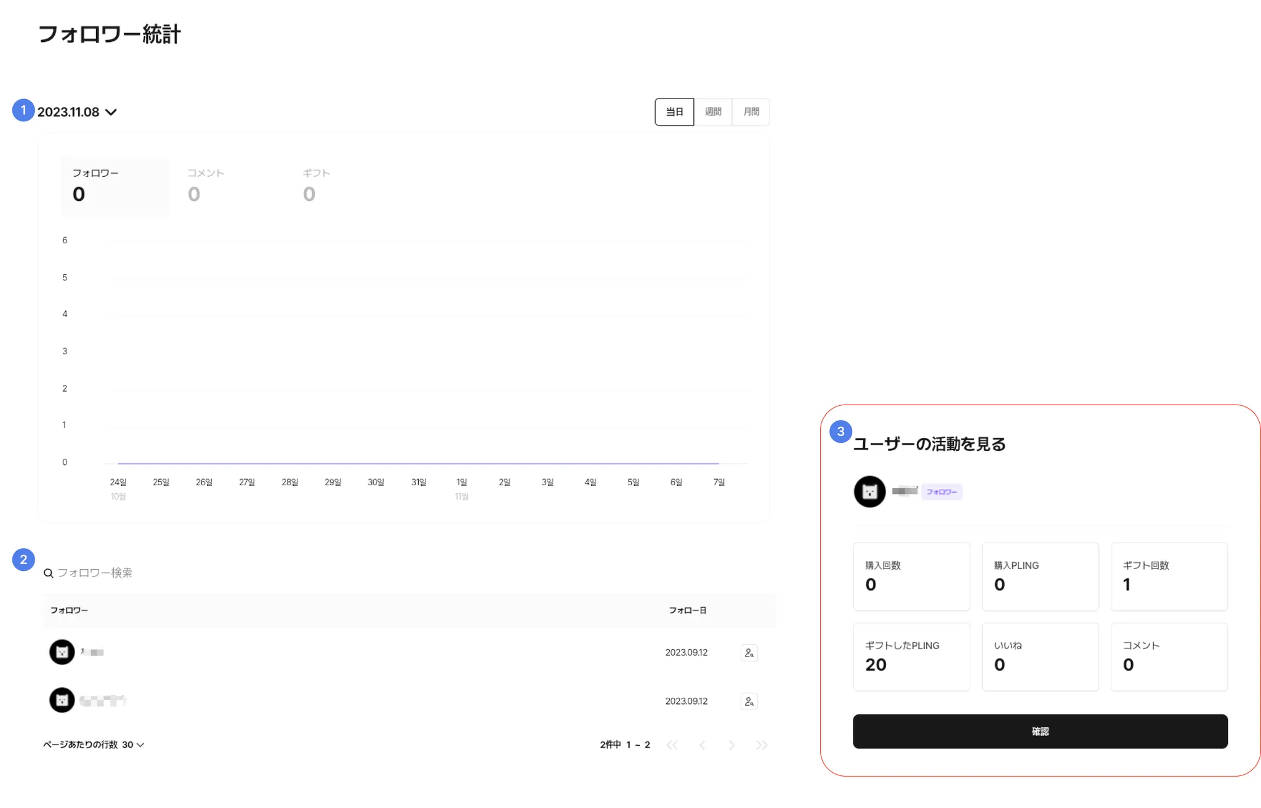Viewport: 1261px width, 808px height.
Task: Jump to last page arrow
Action: coord(762,745)
